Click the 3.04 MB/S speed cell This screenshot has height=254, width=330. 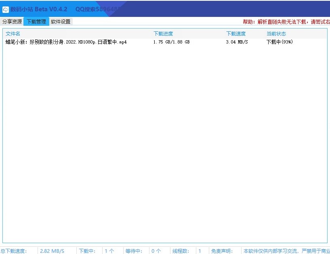tap(237, 42)
